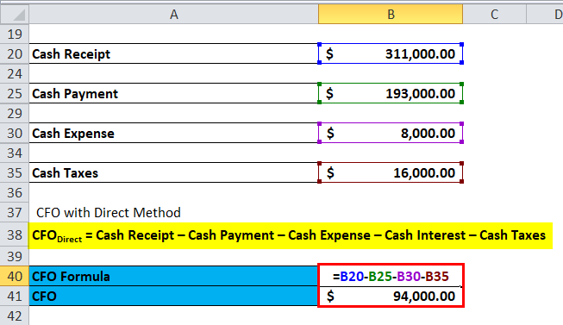Click the 'Cash Payment' label cell
This screenshot has height=325, width=563.
pos(174,93)
